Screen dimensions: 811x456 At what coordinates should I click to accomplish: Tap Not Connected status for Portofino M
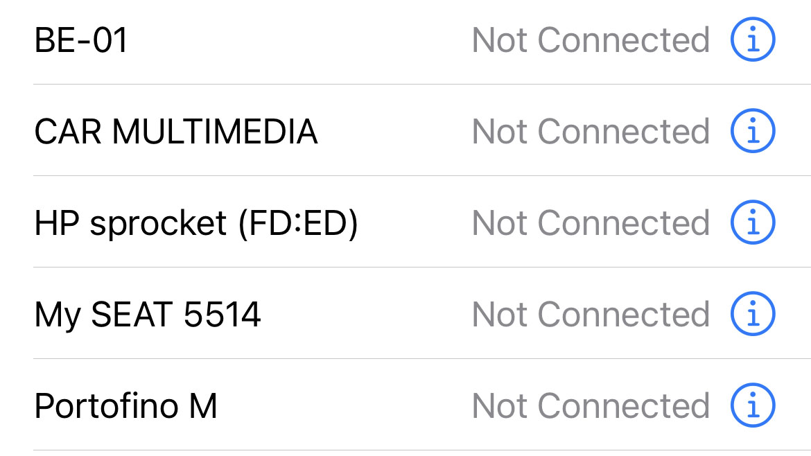point(591,406)
